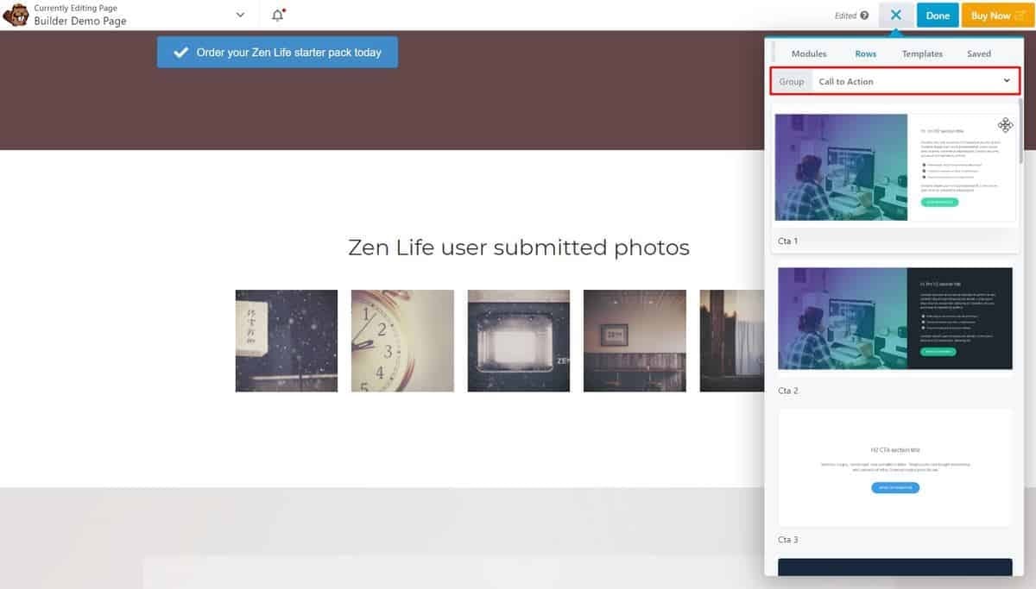The width and height of the screenshot is (1036, 589).
Task: Switch to the Modules tab
Action: click(808, 53)
